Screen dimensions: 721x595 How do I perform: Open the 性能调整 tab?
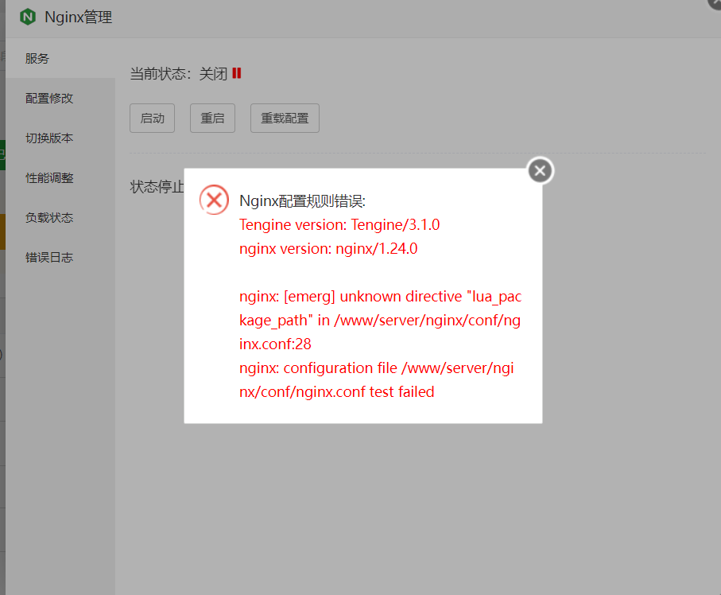(60, 177)
